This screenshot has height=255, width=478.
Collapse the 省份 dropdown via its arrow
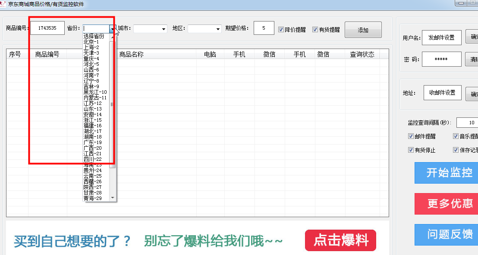[x=112, y=29]
